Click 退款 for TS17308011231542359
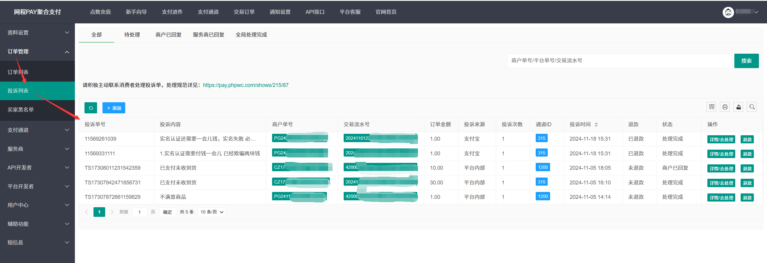The image size is (767, 263). tap(747, 169)
